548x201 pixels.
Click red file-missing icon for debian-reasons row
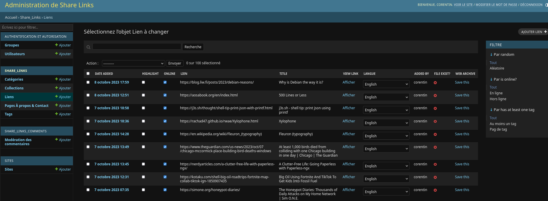(x=435, y=83)
